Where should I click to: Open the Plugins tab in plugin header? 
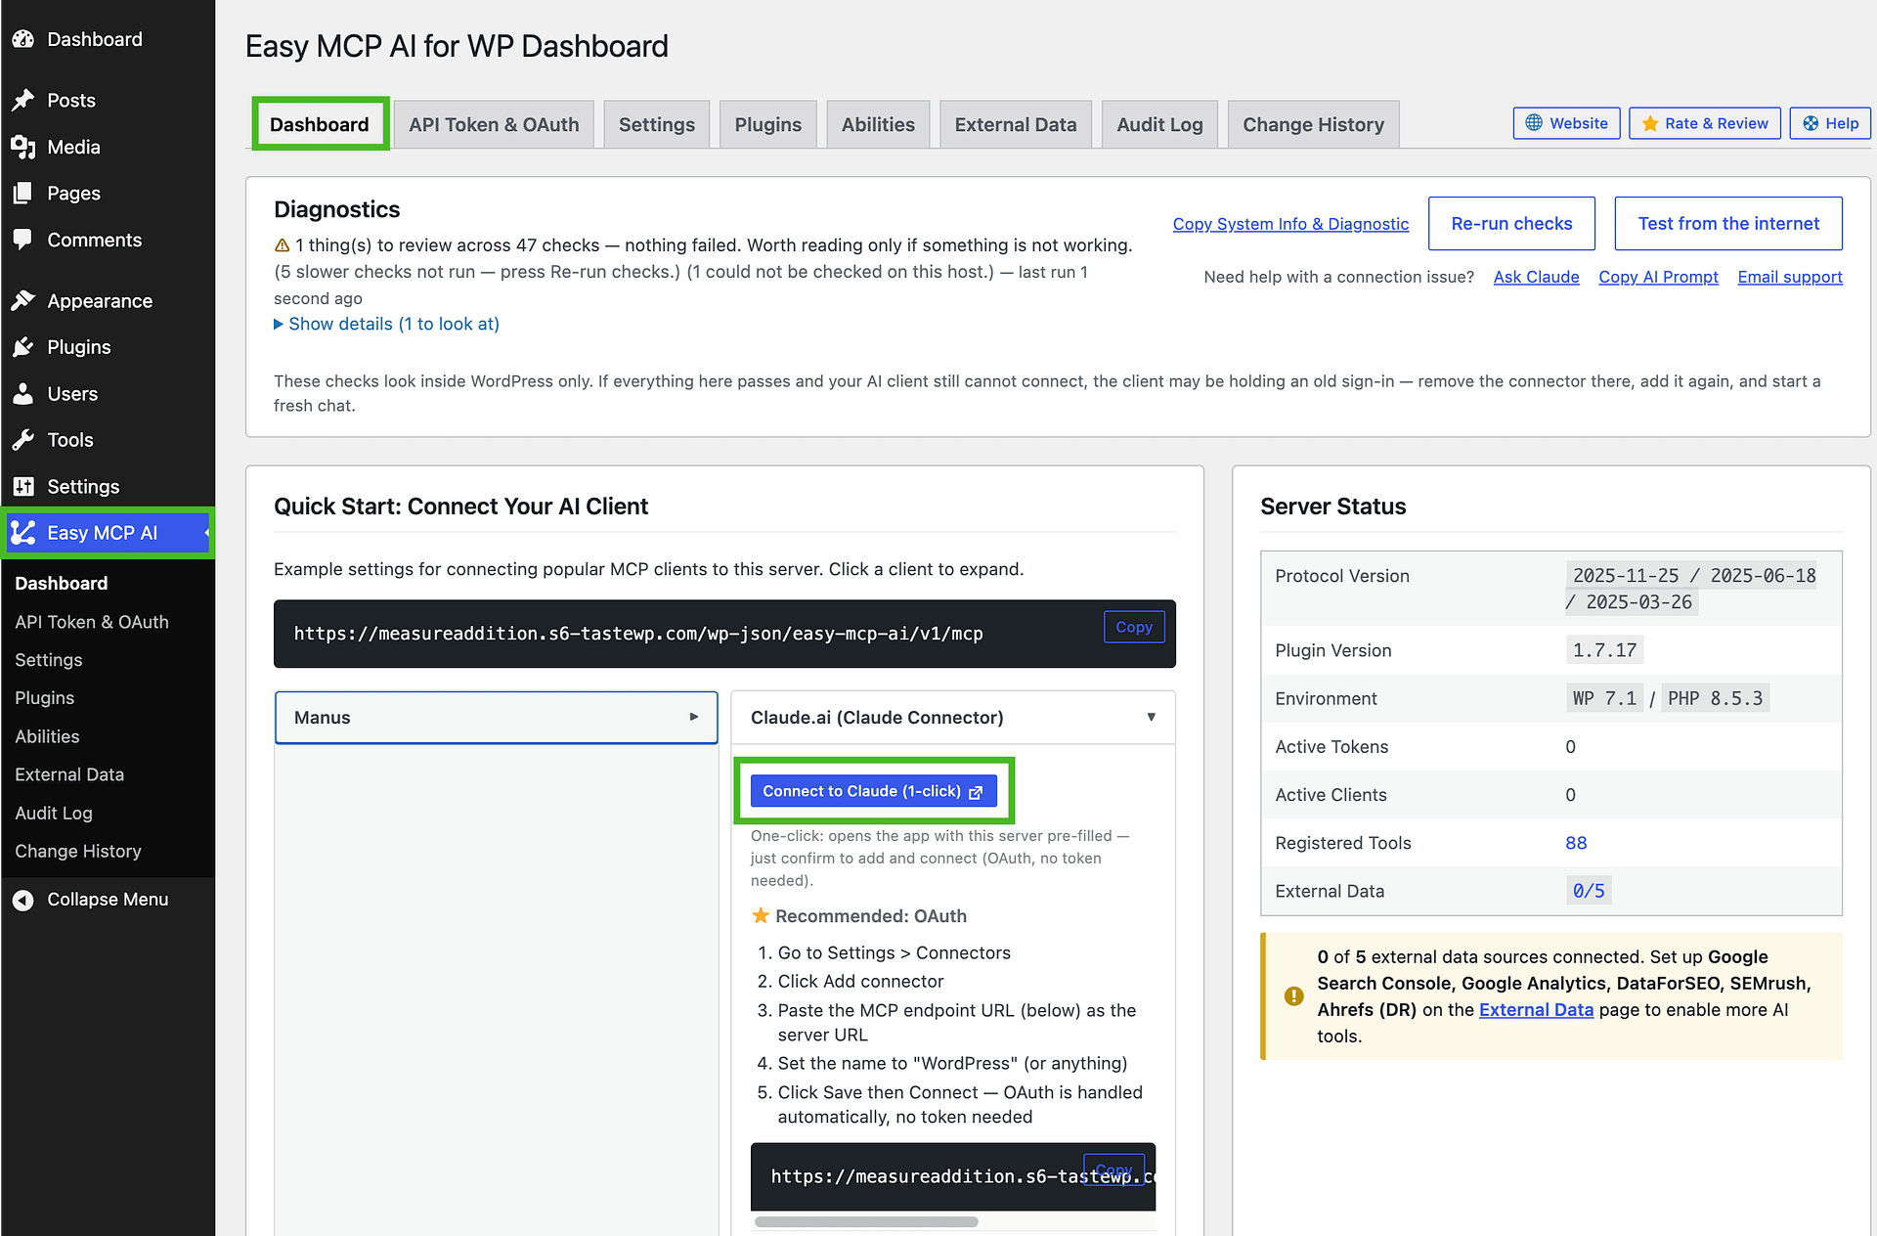[768, 124]
